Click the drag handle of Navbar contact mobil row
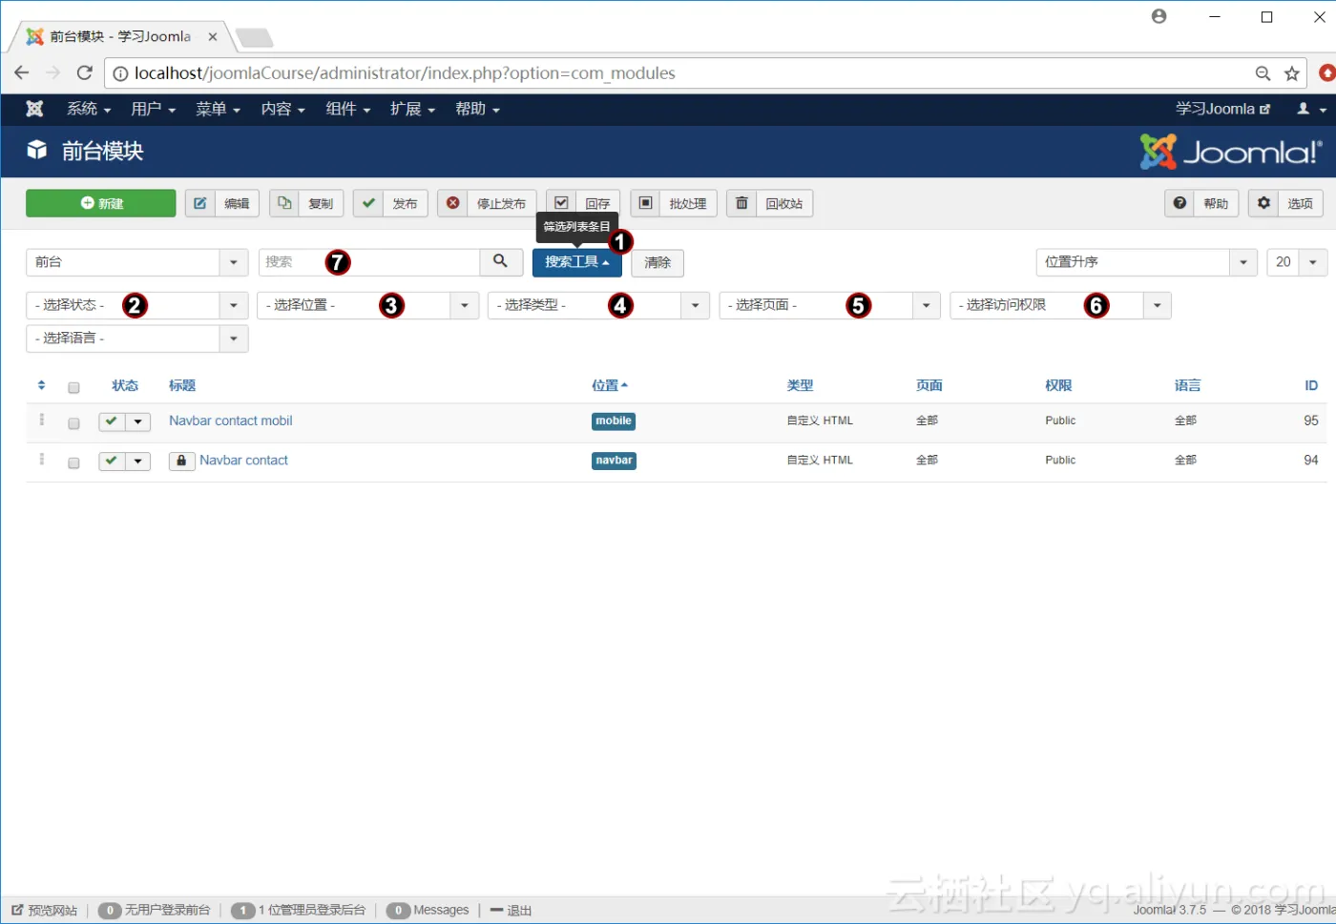1336x924 pixels. point(42,420)
